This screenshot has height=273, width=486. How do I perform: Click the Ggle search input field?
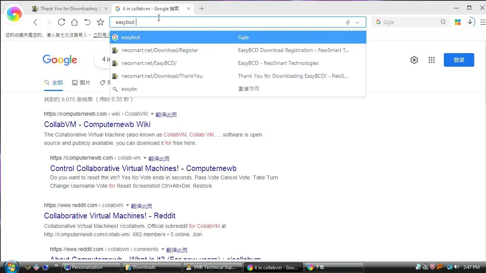tap(410, 22)
